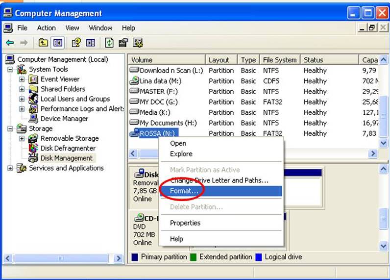Select the MY DOC (G:) volume row
The width and height of the screenshot is (390, 280).
click(253, 102)
